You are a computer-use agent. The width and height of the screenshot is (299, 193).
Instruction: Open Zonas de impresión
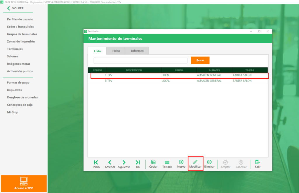click(x=21, y=42)
